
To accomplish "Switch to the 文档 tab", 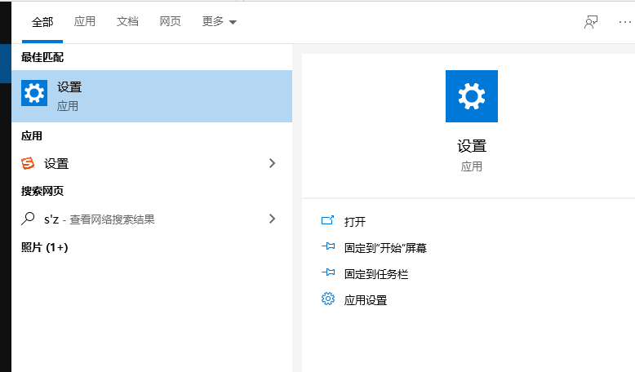I will 127,22.
